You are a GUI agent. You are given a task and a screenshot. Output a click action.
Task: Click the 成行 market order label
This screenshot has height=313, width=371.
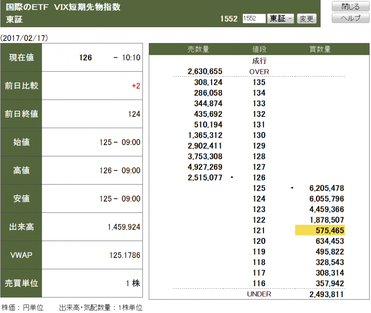pyautogui.click(x=259, y=61)
